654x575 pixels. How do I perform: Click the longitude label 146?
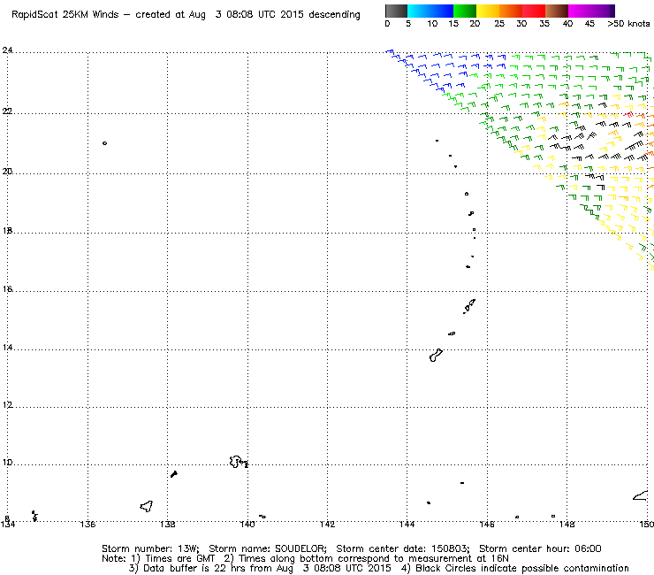tap(487, 525)
